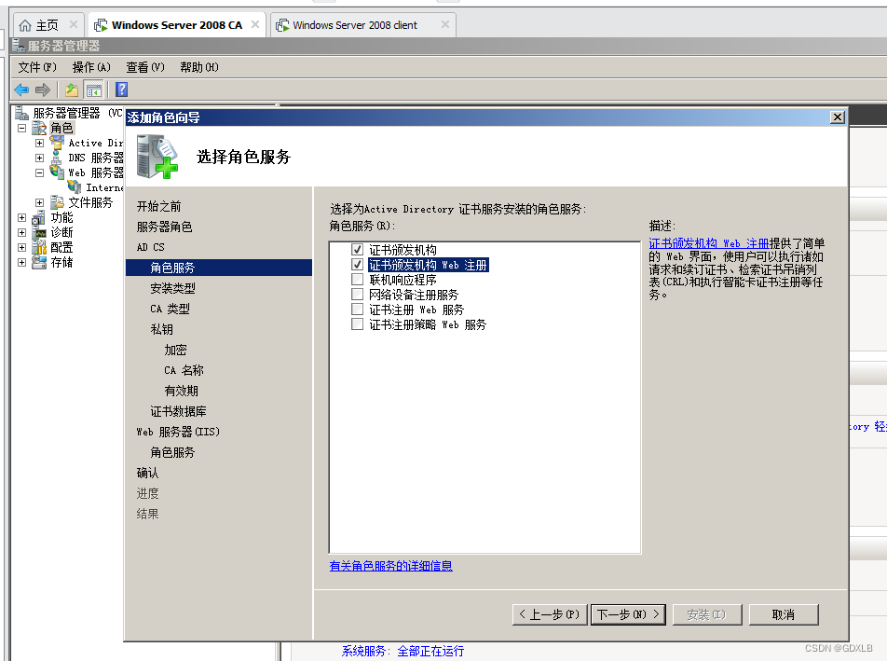887x661 pixels.
Task: Select Web 服务器(IIS) wizard step
Action: (x=178, y=432)
